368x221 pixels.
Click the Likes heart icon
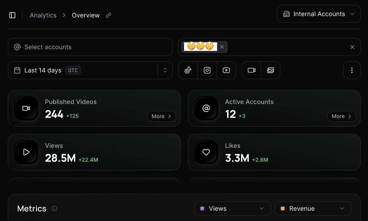pos(206,152)
